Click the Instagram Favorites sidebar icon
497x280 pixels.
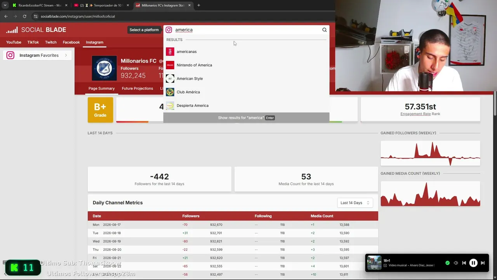(x=10, y=55)
